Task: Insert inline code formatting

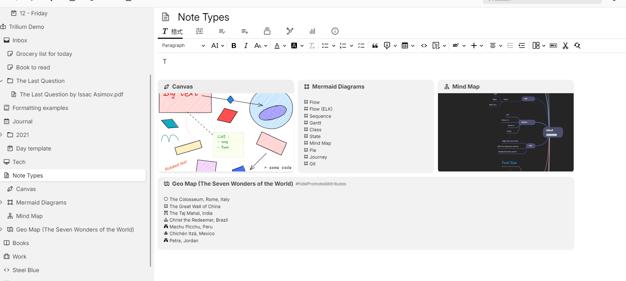Action: pyautogui.click(x=424, y=46)
